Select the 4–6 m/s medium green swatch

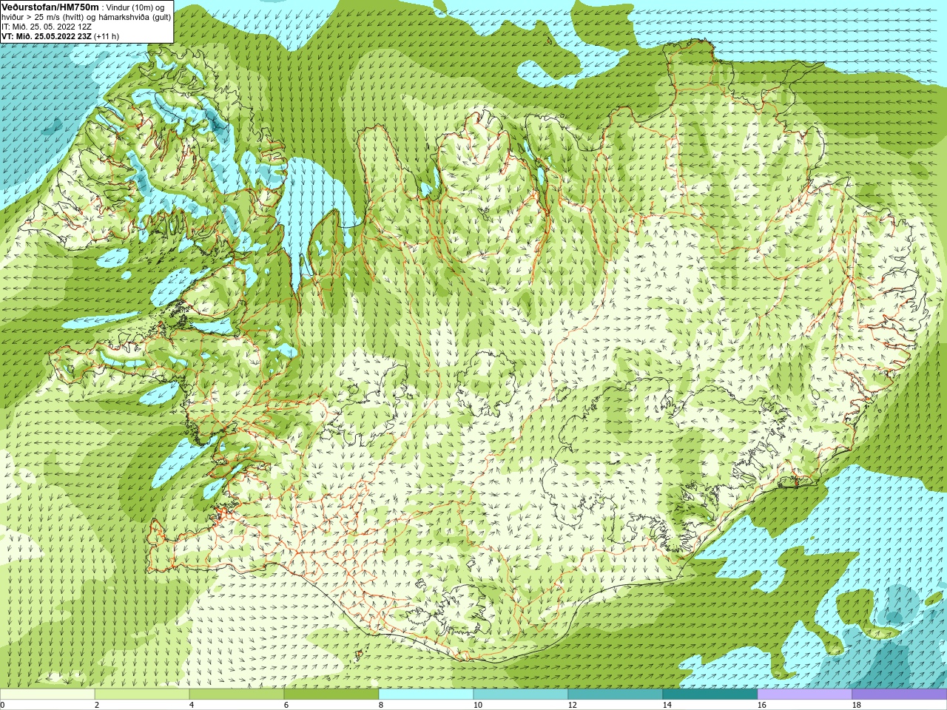(237, 694)
